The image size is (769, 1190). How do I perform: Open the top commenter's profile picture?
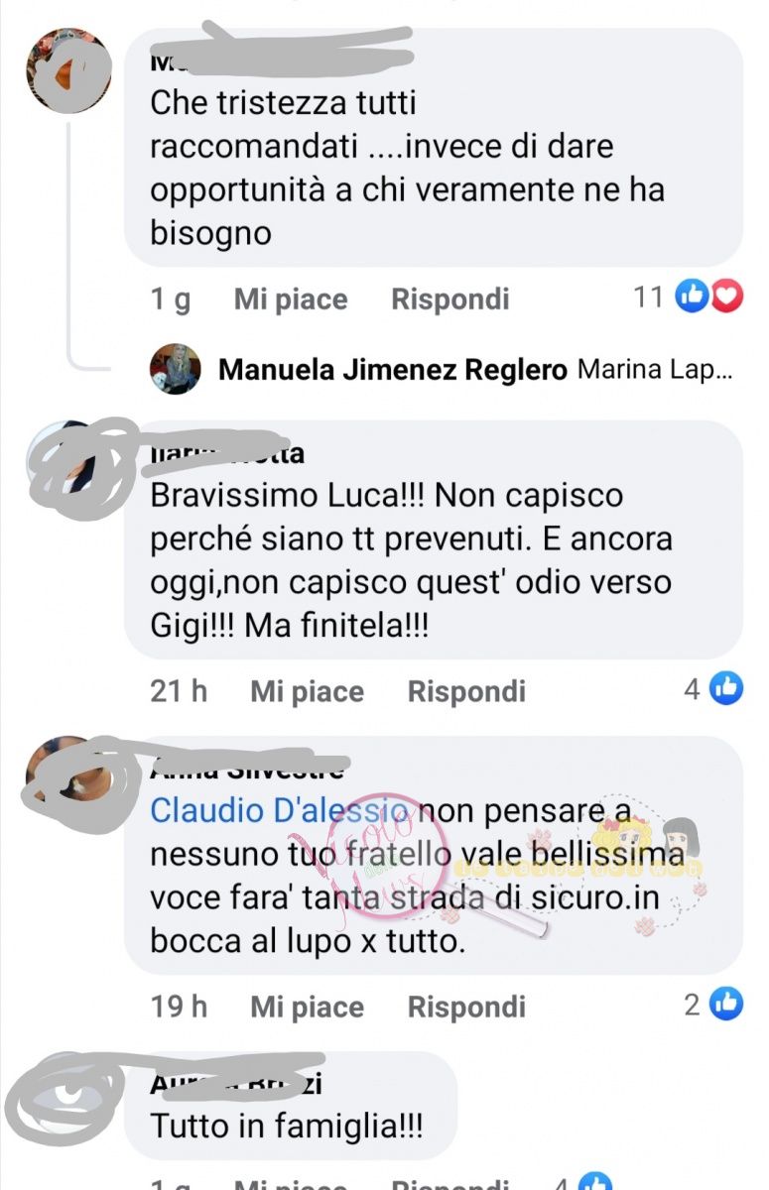tap(67, 69)
